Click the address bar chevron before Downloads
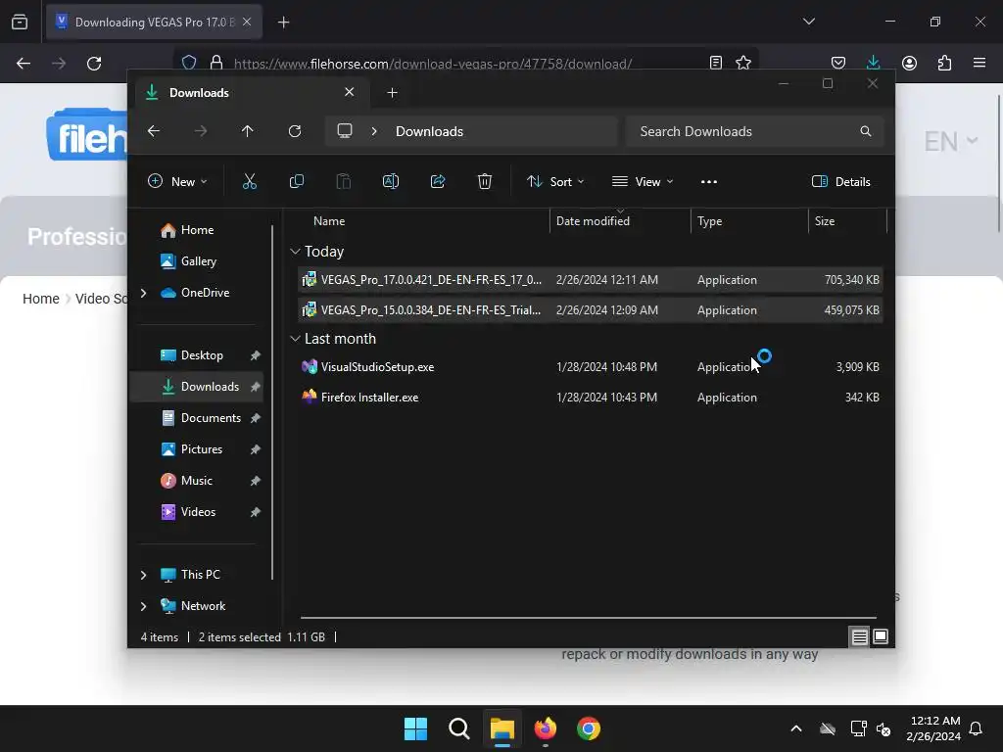The image size is (1003, 752). coord(374,131)
